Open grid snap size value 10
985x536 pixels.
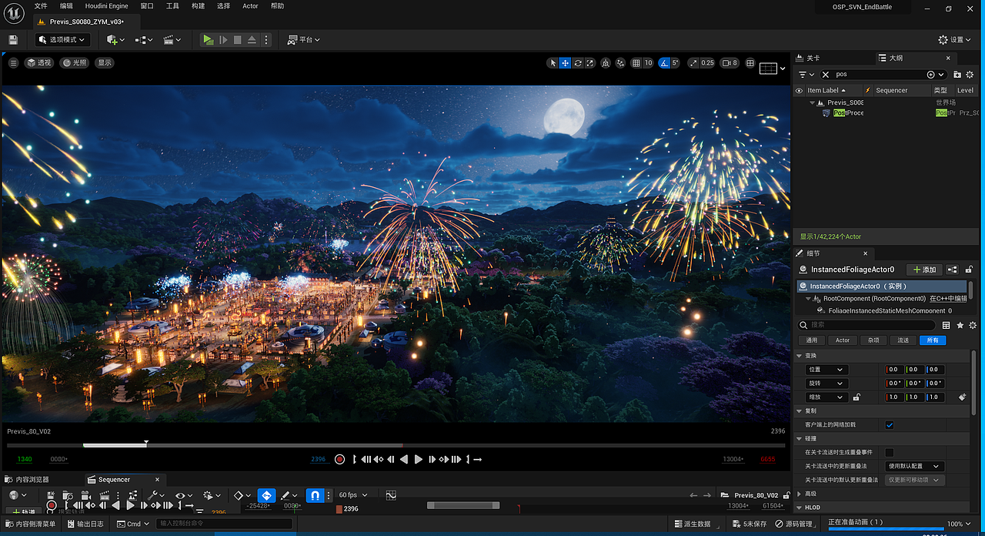649,63
